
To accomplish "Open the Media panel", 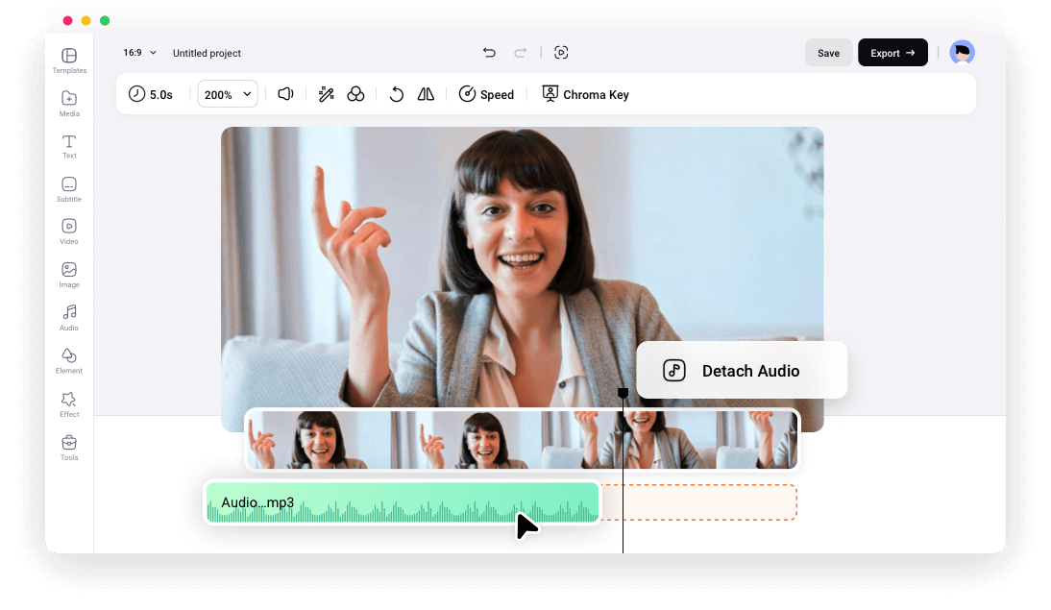I will tap(69, 104).
